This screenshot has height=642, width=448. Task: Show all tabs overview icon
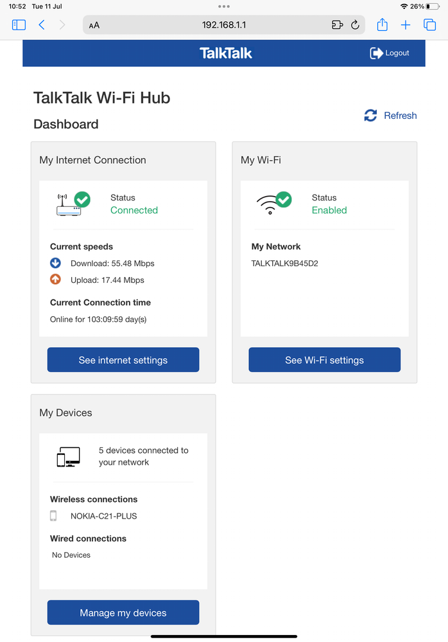point(429,25)
